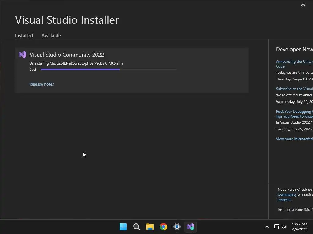Open the Settings app in taskbar
313x234 pixels.
(x=177, y=227)
